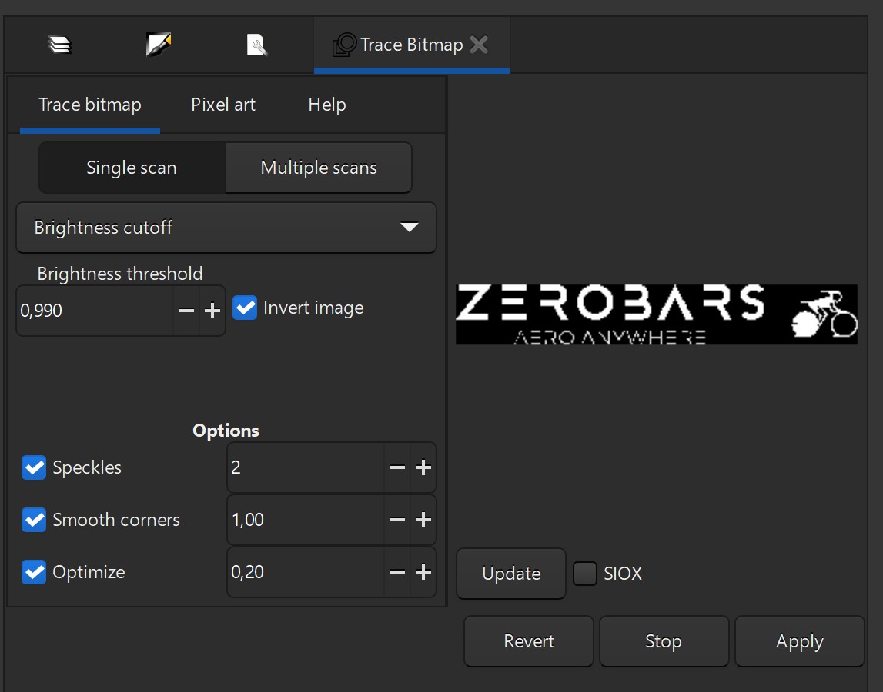The height and width of the screenshot is (692, 883).
Task: Click the Update preview button
Action: pyautogui.click(x=511, y=574)
